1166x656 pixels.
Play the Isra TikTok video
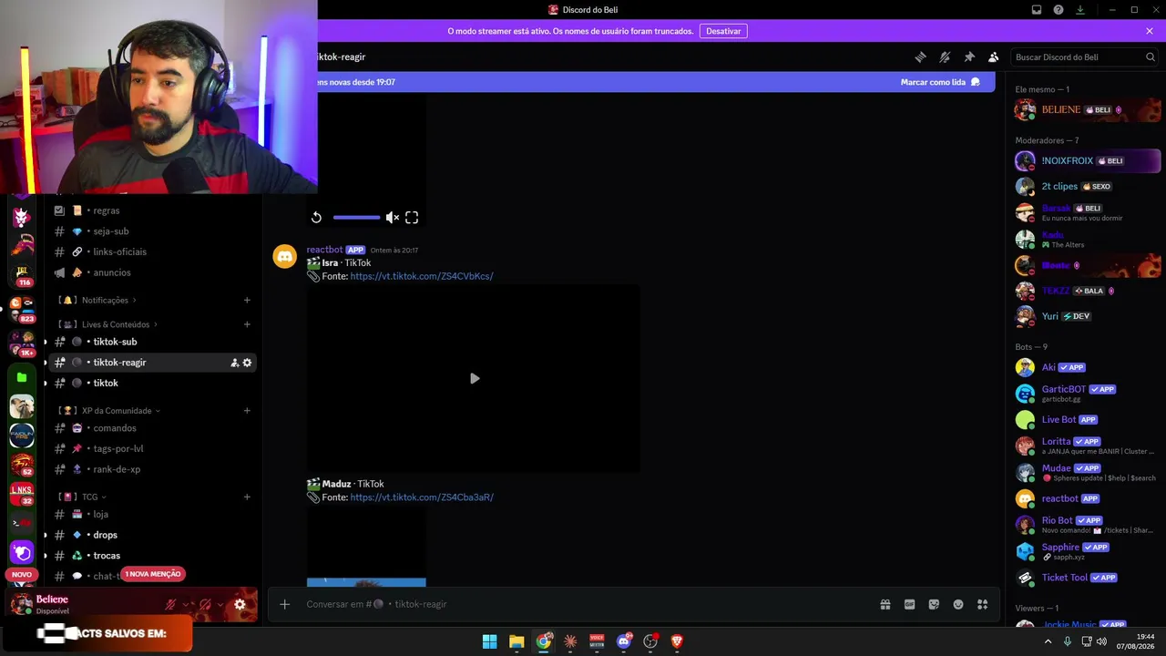click(x=474, y=378)
